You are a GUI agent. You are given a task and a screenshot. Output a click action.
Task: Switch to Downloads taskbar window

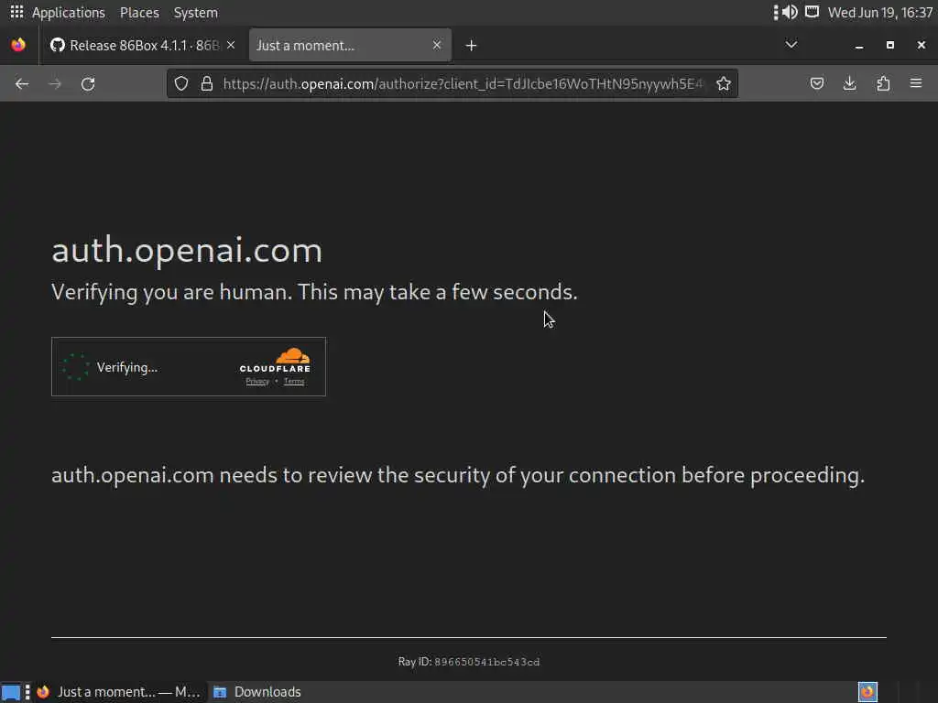257,692
